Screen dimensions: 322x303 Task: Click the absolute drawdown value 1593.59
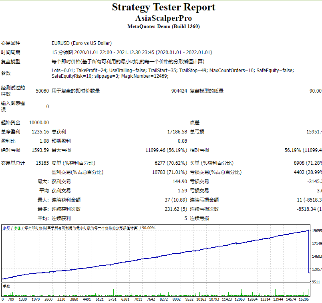(x=40, y=150)
